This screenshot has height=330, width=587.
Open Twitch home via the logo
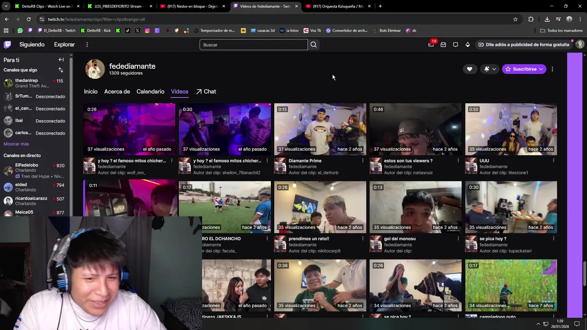[7, 44]
